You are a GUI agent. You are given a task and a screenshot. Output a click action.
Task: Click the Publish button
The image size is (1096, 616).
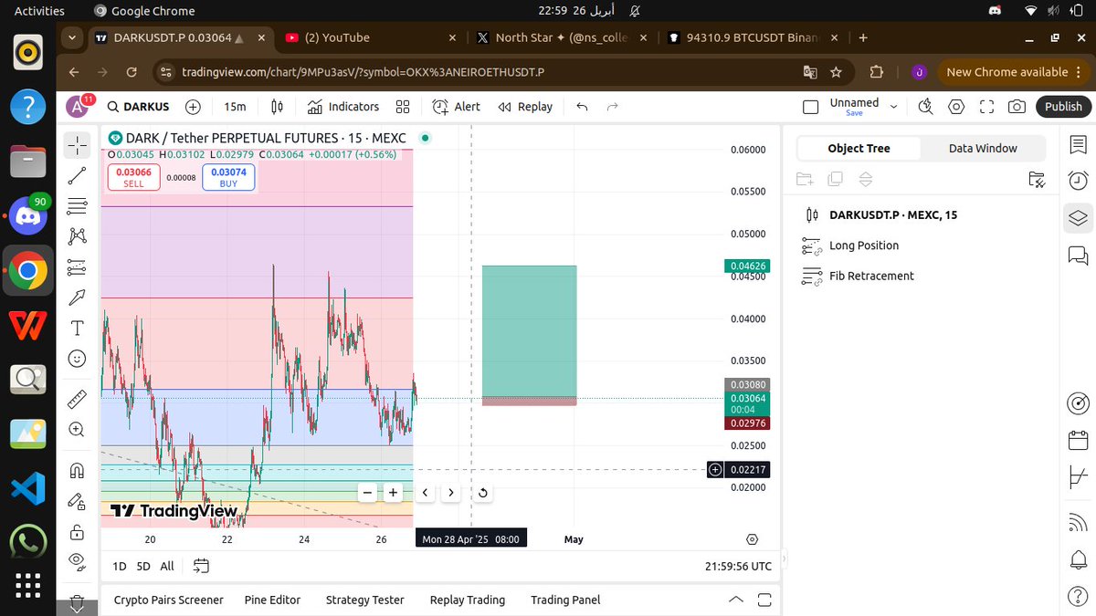point(1063,107)
